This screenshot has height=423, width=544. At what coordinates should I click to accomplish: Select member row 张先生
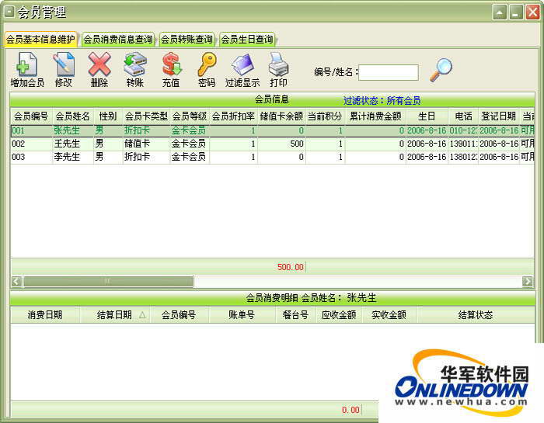pyautogui.click(x=272, y=130)
